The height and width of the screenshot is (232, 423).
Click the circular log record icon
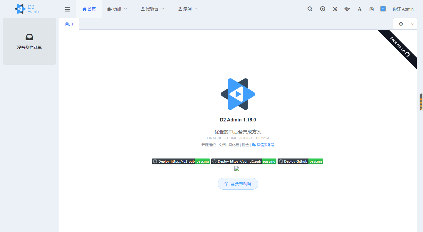tap(323, 9)
